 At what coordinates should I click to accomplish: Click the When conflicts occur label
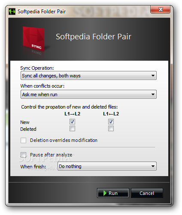42,86
